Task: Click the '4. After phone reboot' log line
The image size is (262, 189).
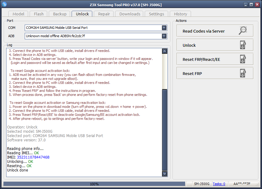Action: (57, 119)
